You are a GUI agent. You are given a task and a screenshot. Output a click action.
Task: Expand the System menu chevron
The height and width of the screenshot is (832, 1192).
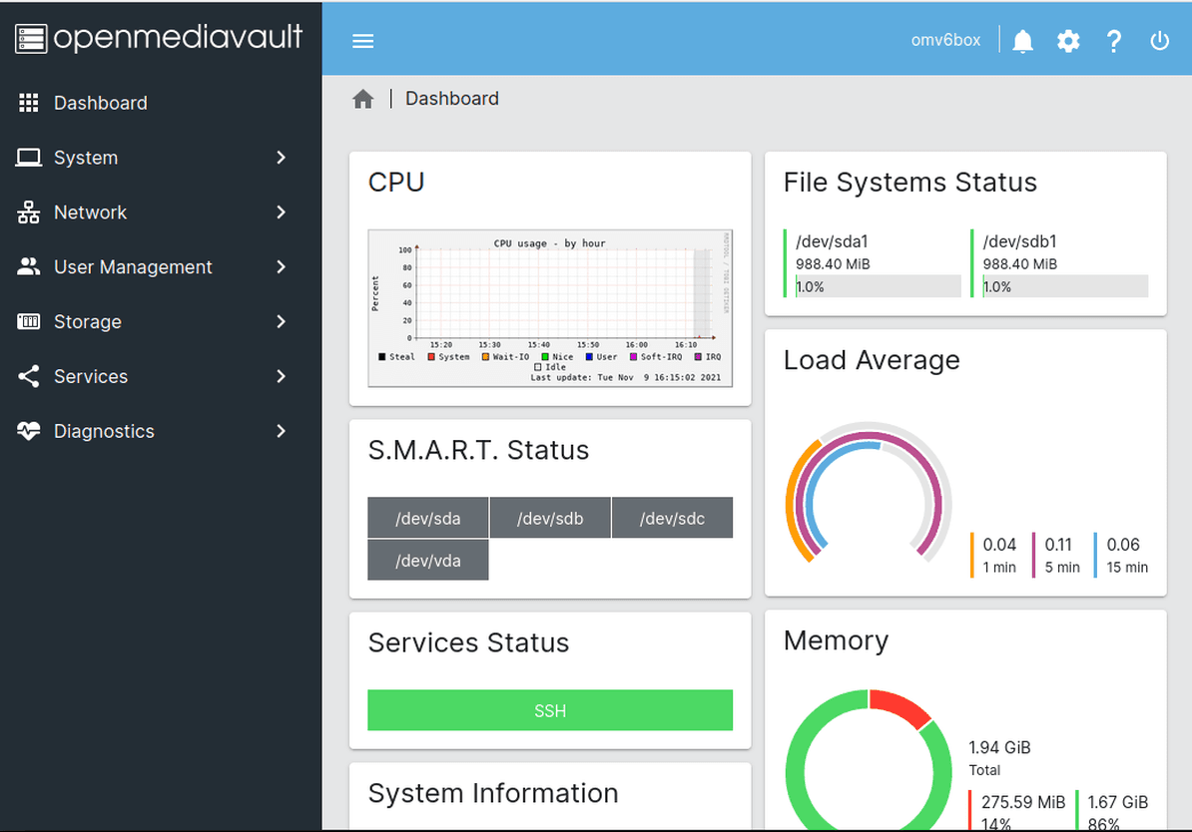(x=282, y=158)
